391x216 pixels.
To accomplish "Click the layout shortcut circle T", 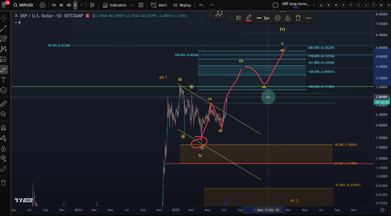I will pos(374,5).
